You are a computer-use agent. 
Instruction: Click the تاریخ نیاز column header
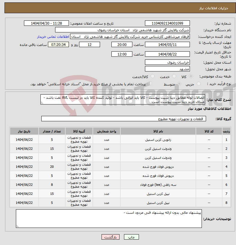24,131
